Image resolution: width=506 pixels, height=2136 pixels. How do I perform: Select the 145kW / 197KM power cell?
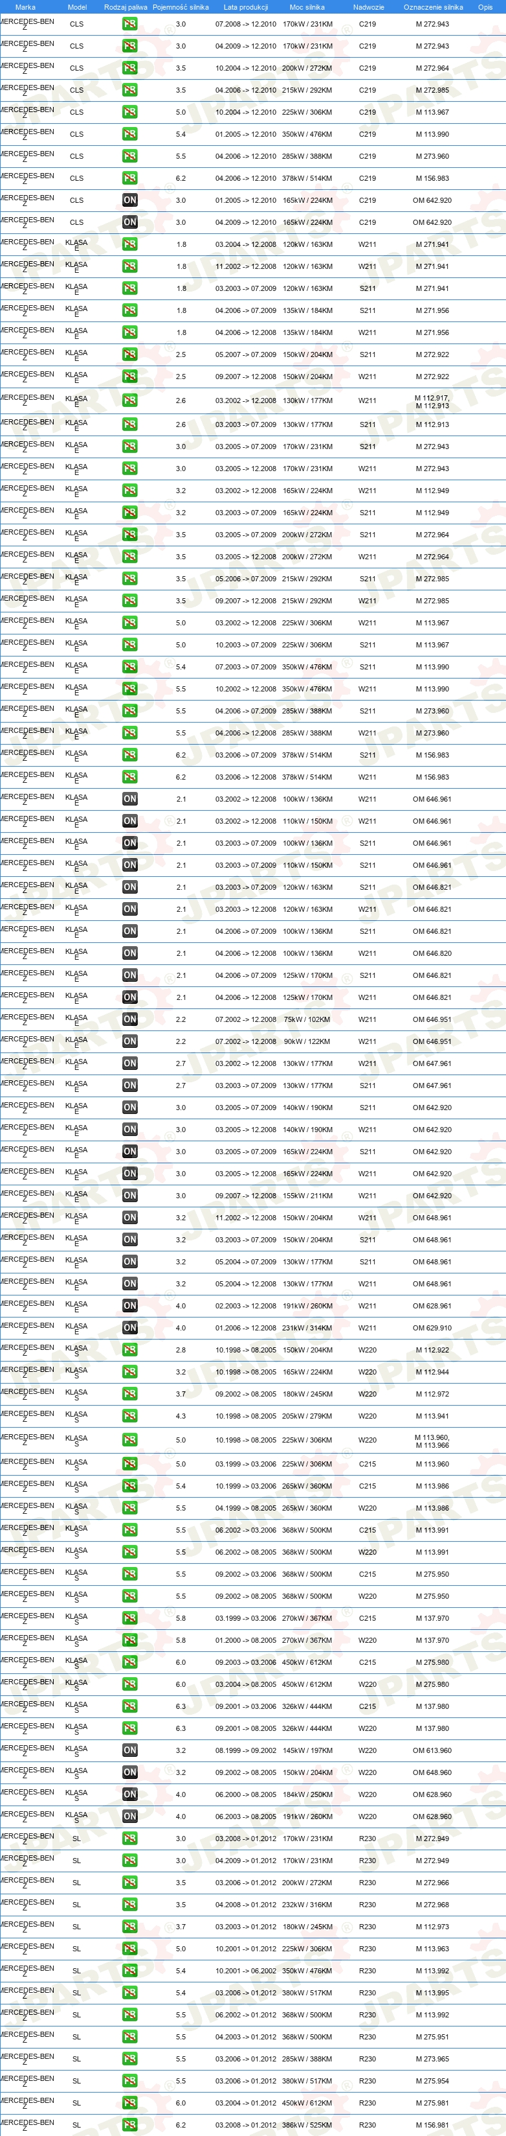pyautogui.click(x=307, y=1750)
